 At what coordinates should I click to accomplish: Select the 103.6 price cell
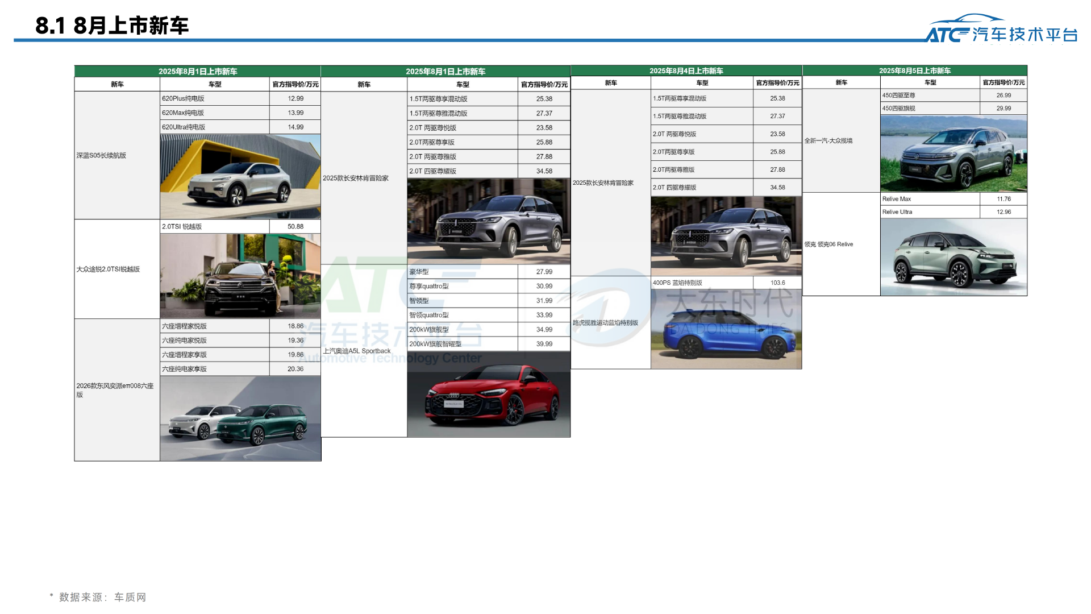[x=777, y=283]
